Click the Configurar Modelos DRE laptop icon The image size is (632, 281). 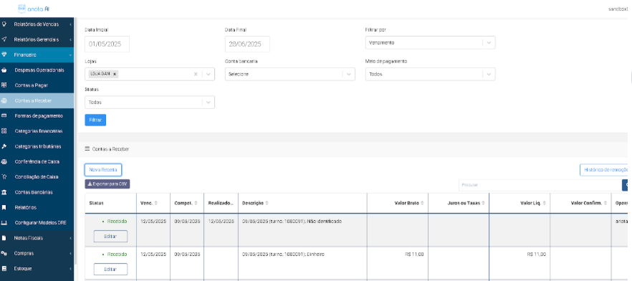[x=4, y=222]
